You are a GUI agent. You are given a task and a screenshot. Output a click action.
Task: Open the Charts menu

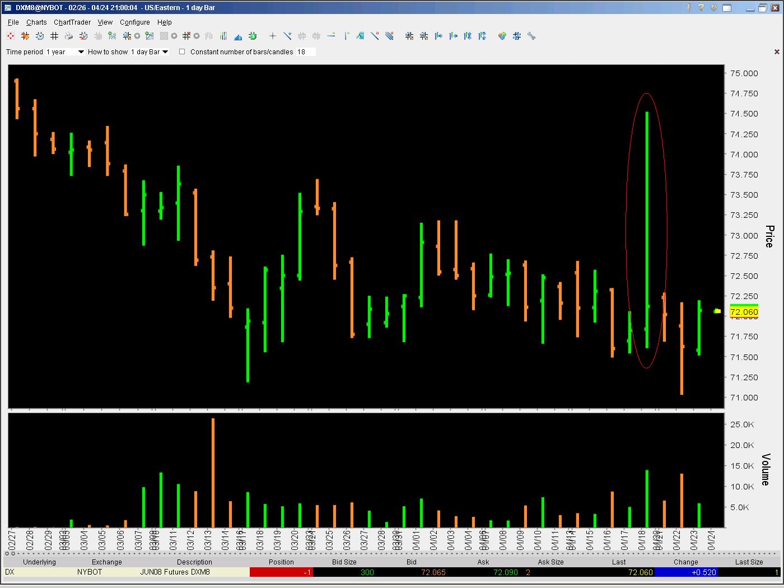click(36, 22)
